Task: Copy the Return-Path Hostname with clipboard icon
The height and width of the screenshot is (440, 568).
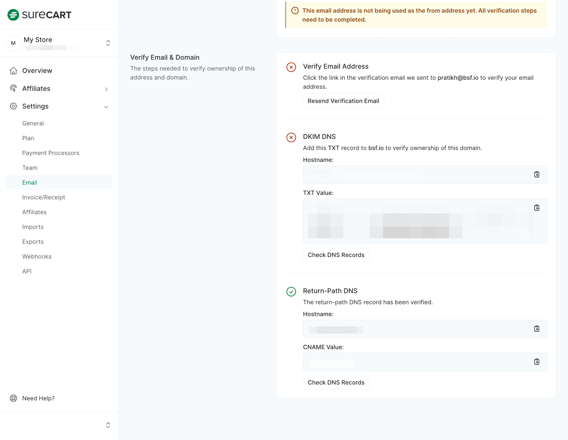Action: click(x=537, y=329)
